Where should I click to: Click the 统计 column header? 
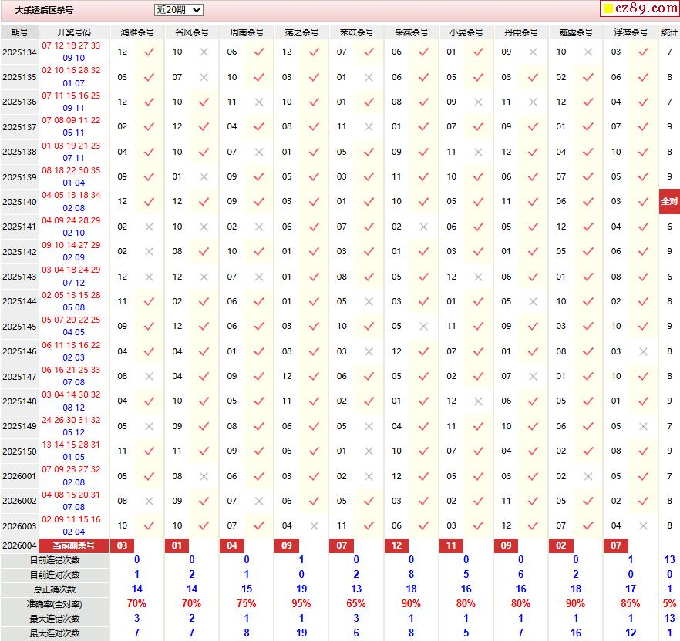(x=669, y=32)
